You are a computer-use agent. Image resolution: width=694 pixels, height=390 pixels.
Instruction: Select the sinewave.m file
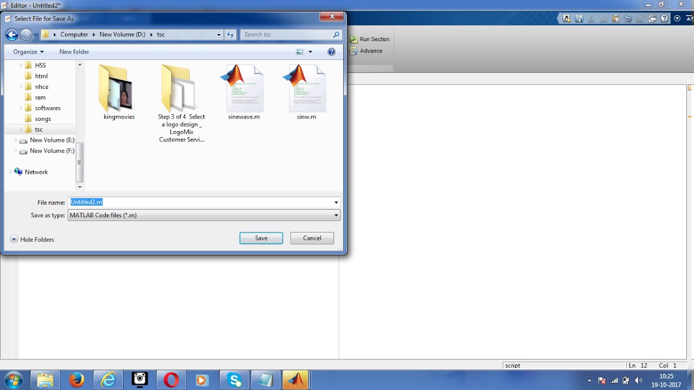click(243, 93)
